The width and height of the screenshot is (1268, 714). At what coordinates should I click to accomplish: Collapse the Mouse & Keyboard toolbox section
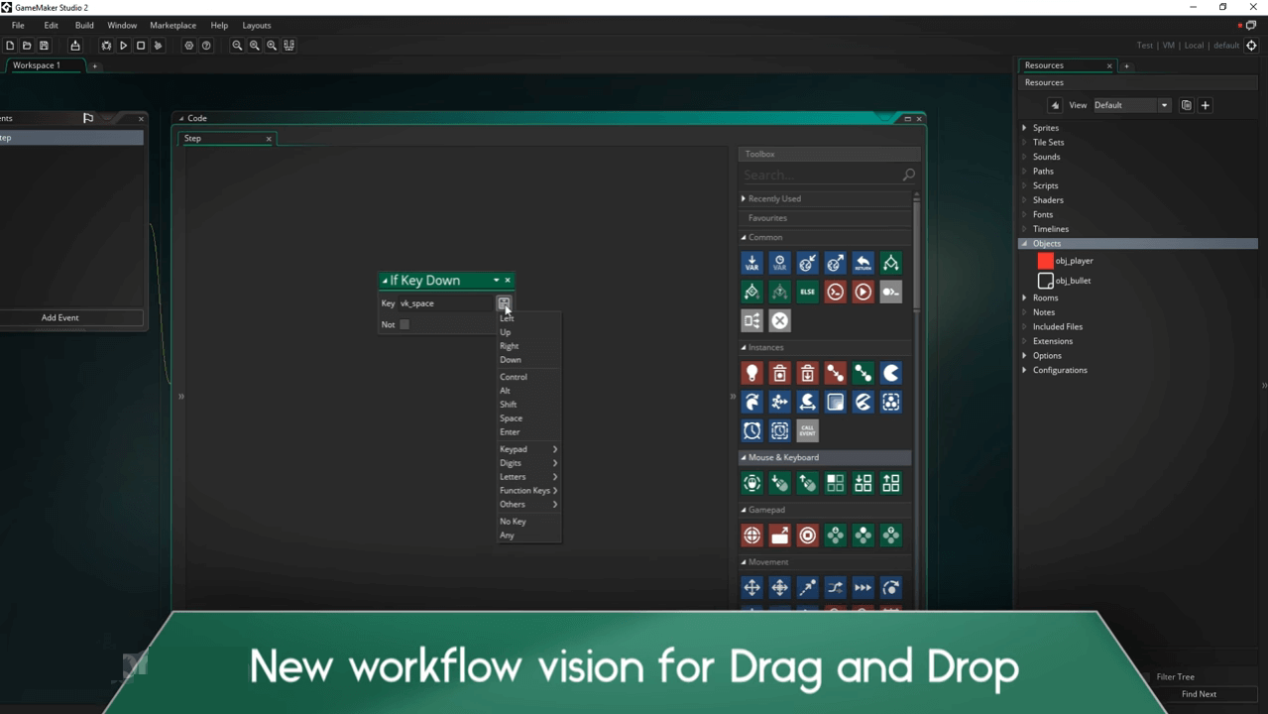click(743, 457)
